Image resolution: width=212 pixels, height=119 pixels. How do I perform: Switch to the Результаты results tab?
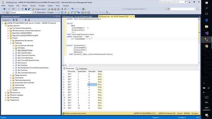[x=69, y=68]
